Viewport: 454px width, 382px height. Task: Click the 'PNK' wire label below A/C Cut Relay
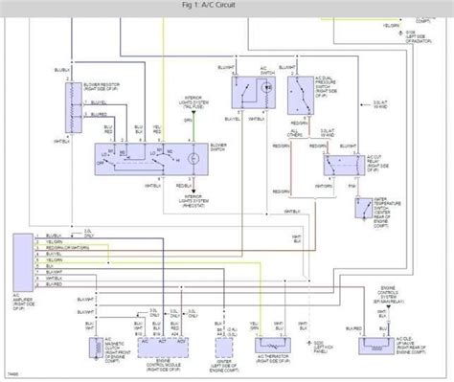pyautogui.click(x=352, y=186)
